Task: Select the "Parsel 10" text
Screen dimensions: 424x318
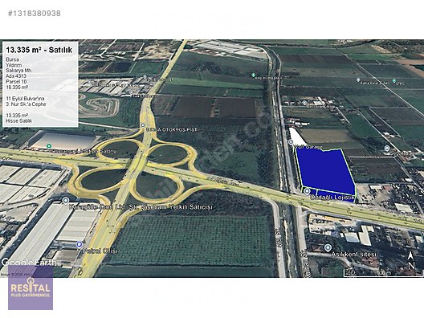Action: click(x=16, y=82)
